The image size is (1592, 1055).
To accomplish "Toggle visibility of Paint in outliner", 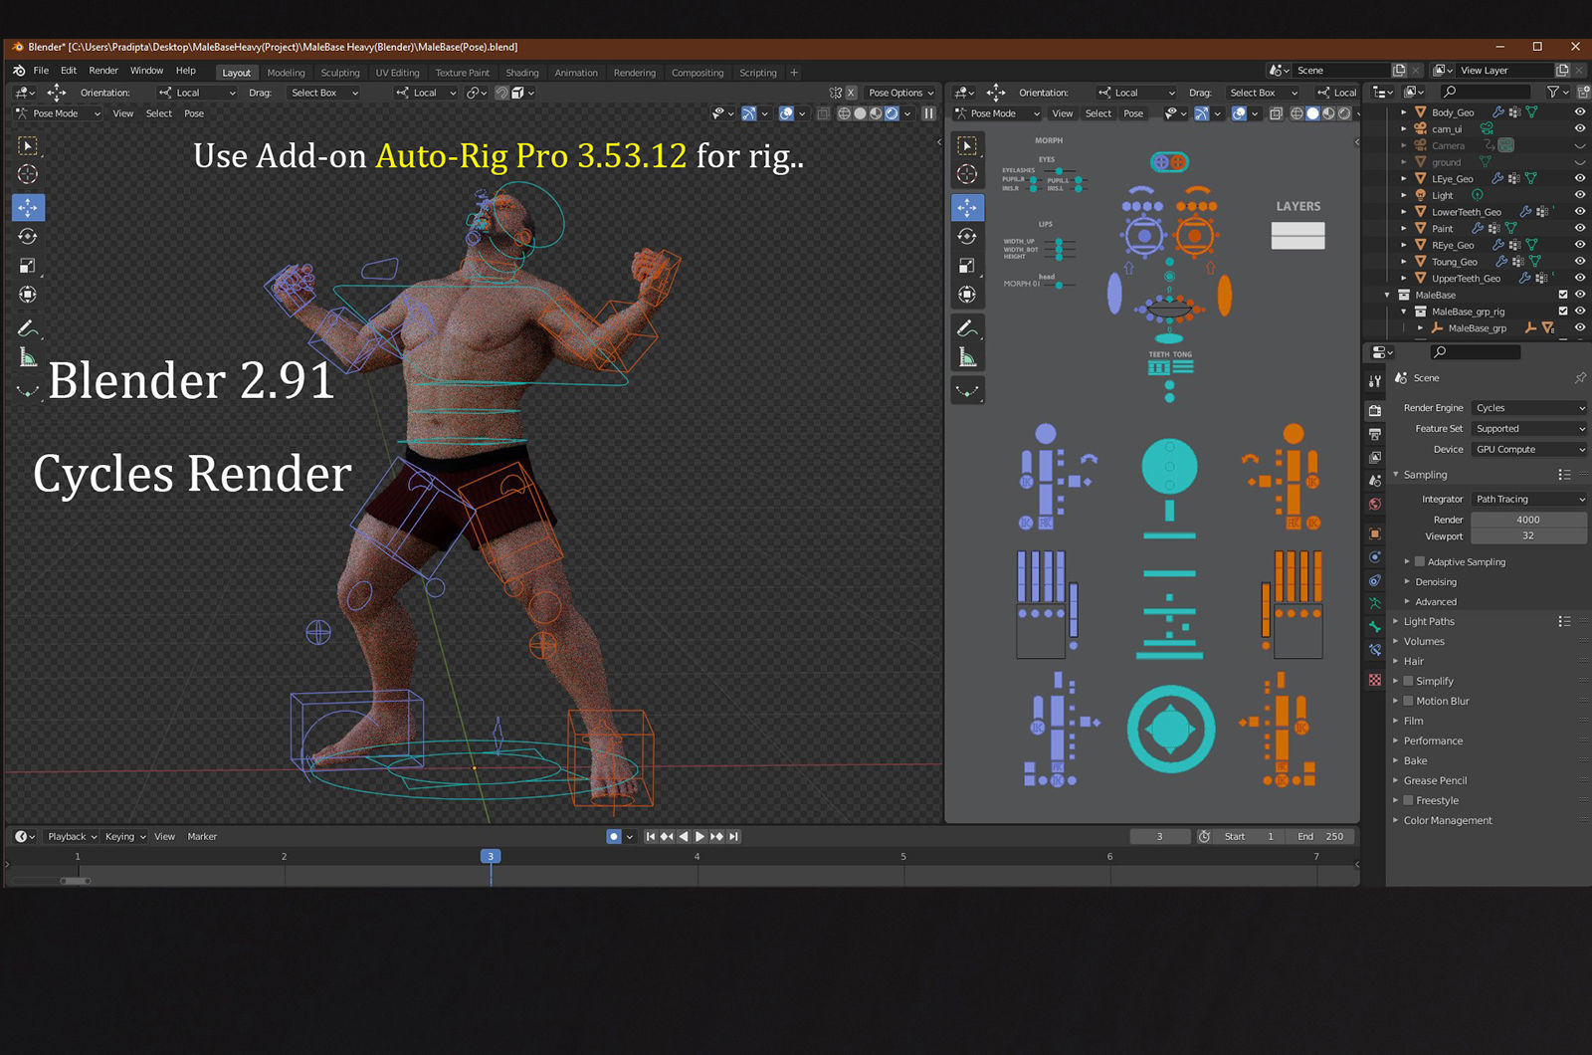I will click(x=1579, y=228).
